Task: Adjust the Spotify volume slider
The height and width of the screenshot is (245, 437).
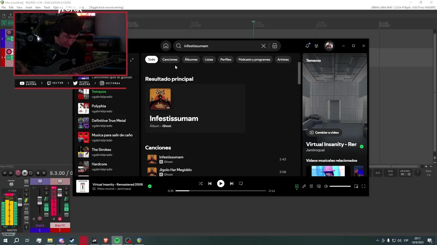Action: [340, 186]
